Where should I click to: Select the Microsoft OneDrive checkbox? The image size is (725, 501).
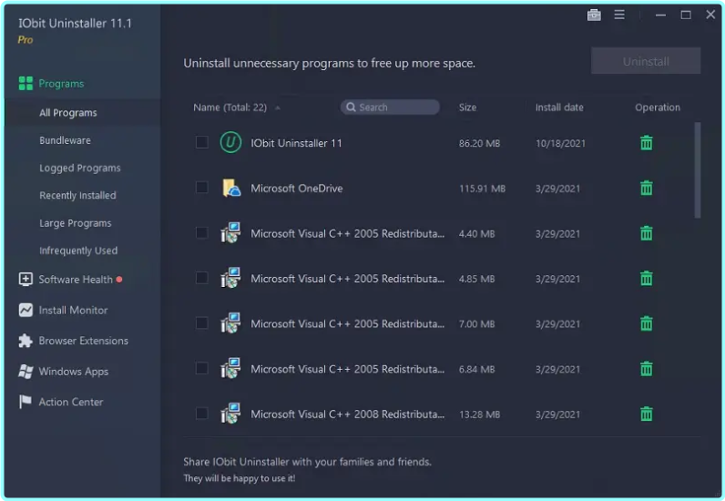pos(202,188)
